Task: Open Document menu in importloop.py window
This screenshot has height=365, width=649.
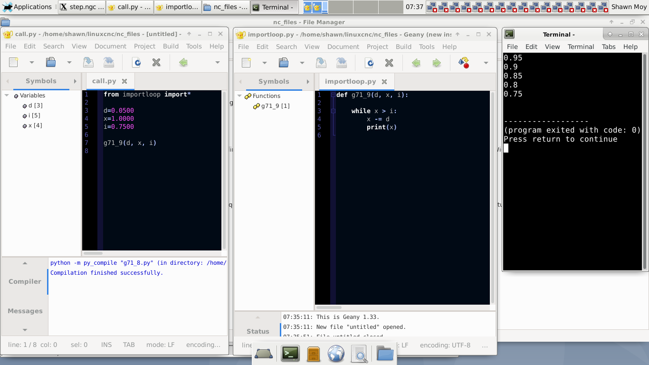Action: pos(343,47)
